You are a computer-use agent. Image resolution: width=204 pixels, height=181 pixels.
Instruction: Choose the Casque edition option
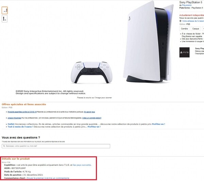195,29
